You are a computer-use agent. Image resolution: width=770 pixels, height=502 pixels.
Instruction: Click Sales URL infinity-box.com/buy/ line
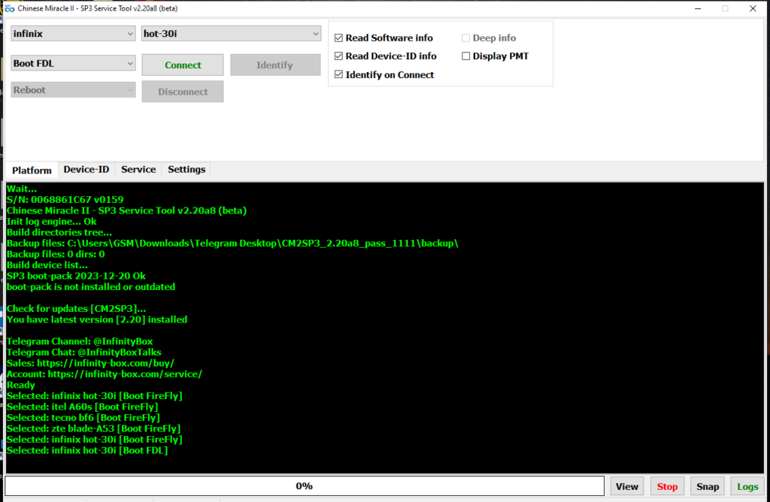pos(90,363)
